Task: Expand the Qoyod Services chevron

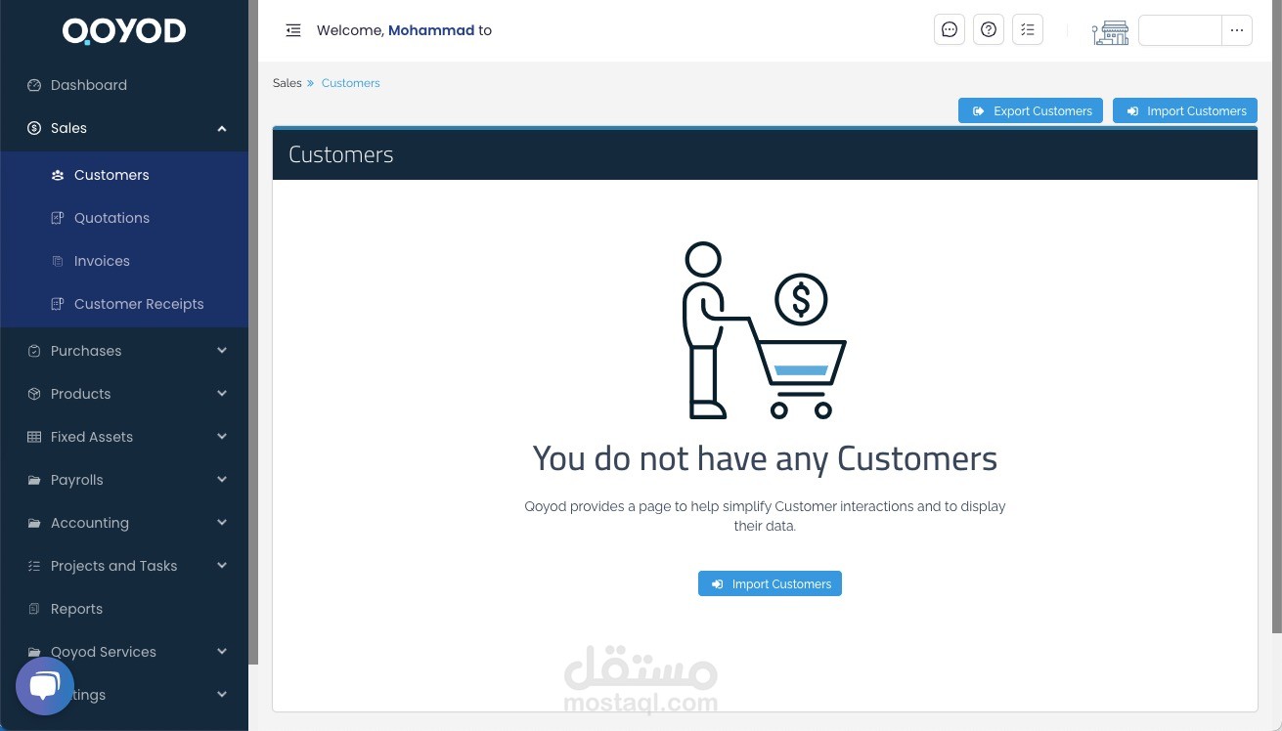Action: tap(222, 652)
